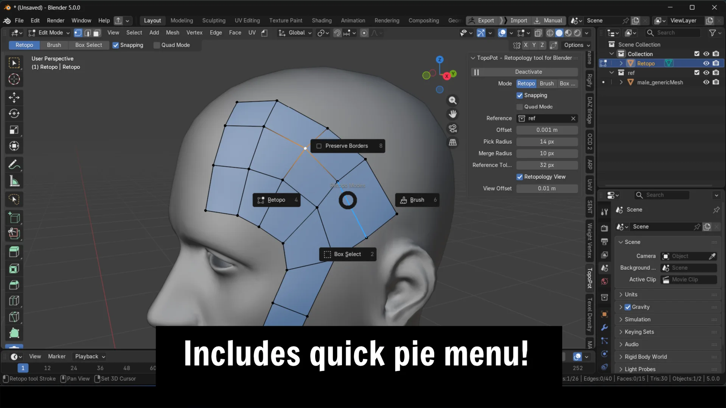Switch to the UV Editing workspace tab
Viewport: 726px width, 408px height.
click(247, 20)
